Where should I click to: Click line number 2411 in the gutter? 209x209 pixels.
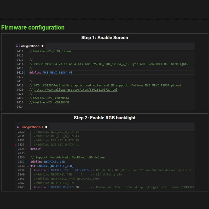point(20,51)
